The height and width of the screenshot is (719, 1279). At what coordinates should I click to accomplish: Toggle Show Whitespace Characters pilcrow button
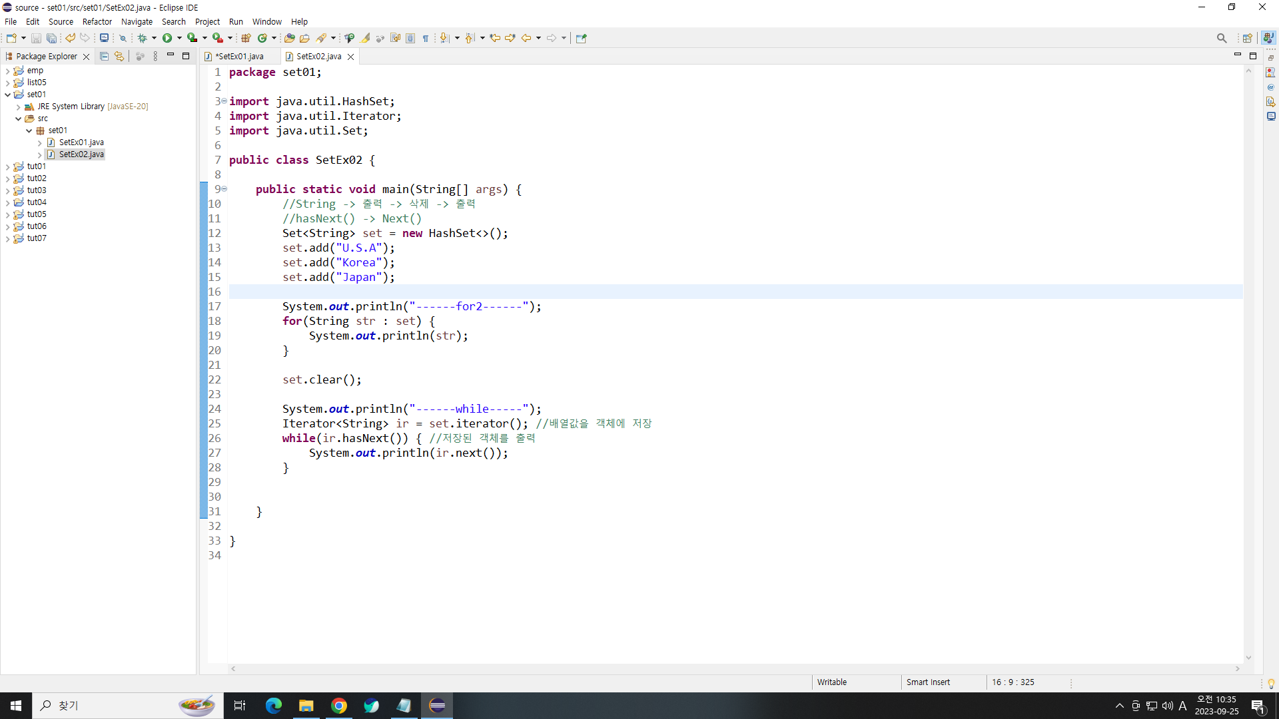point(426,38)
